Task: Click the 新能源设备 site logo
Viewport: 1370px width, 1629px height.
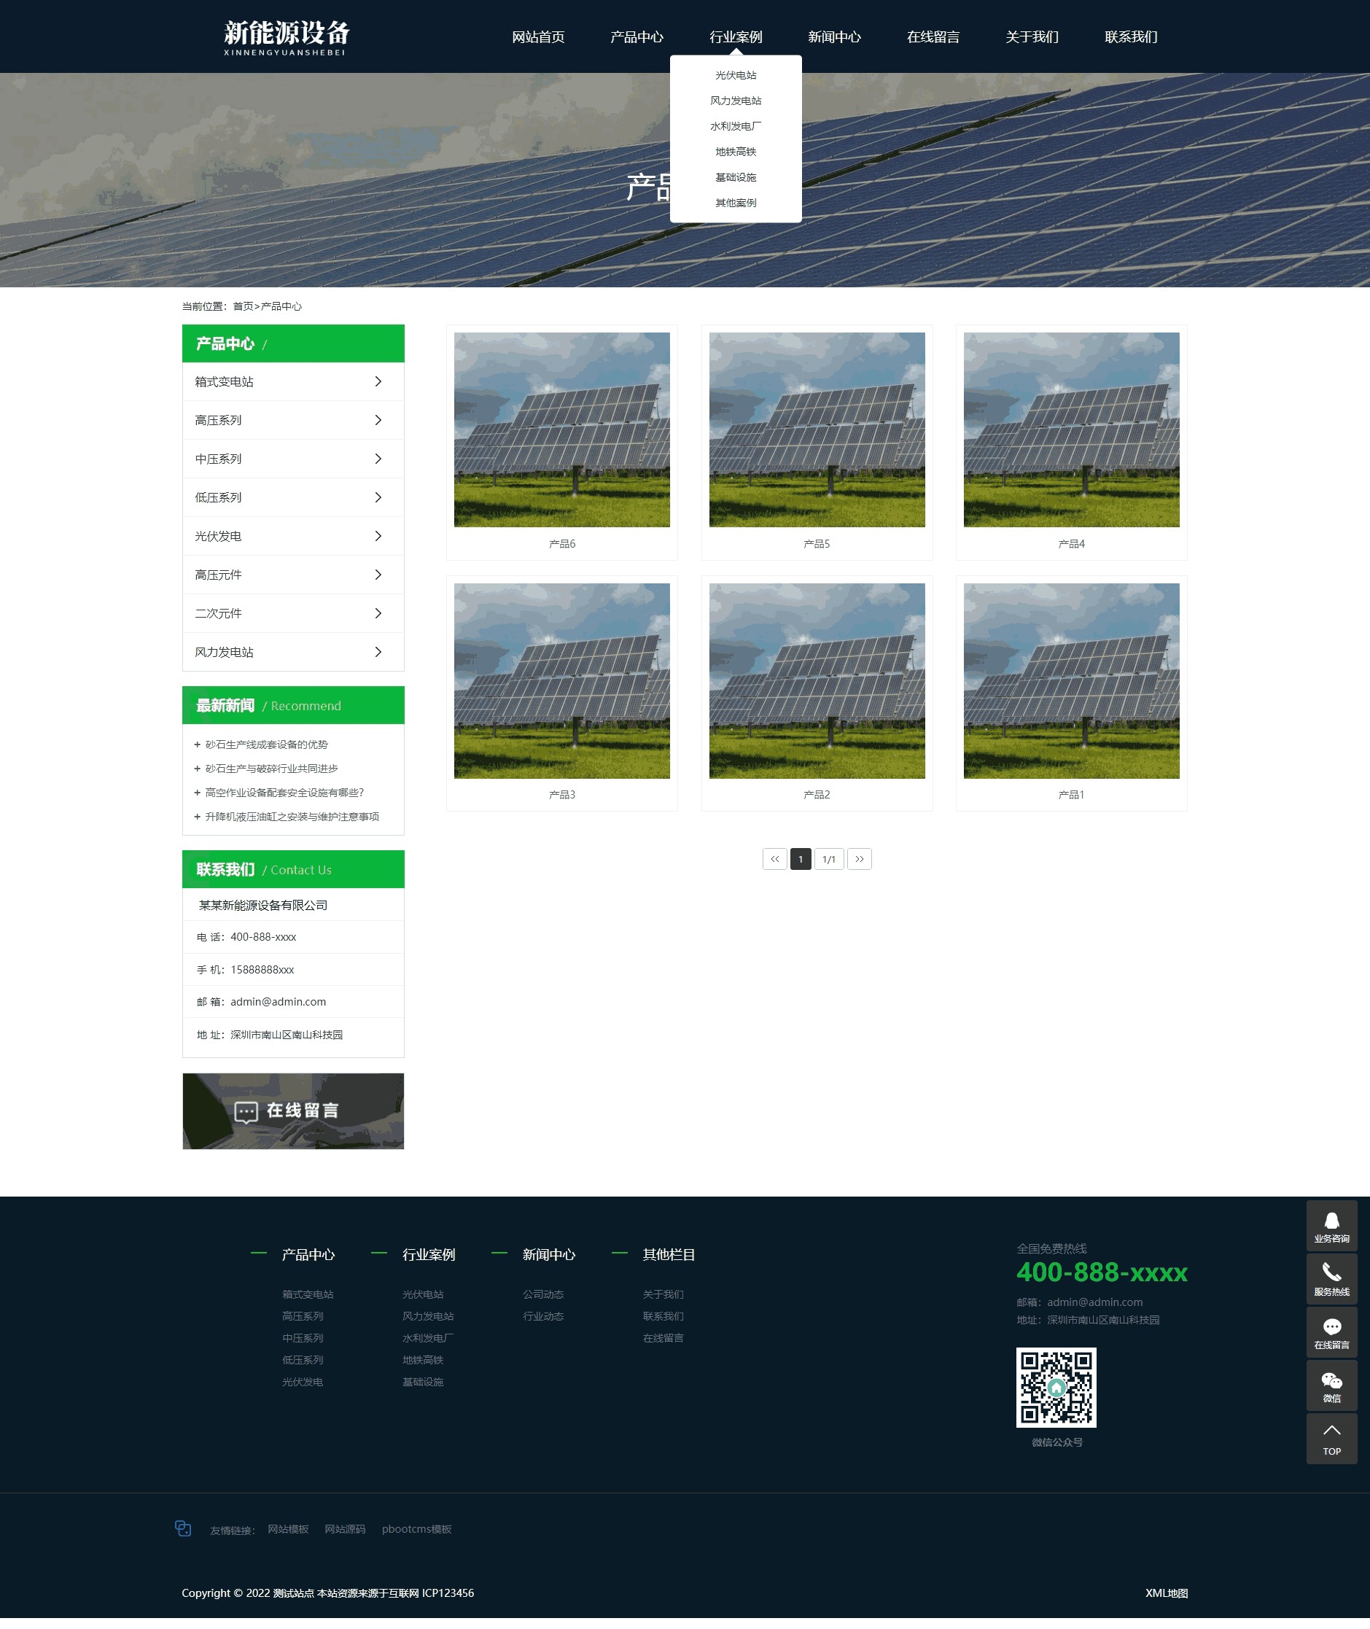Action: coord(286,36)
